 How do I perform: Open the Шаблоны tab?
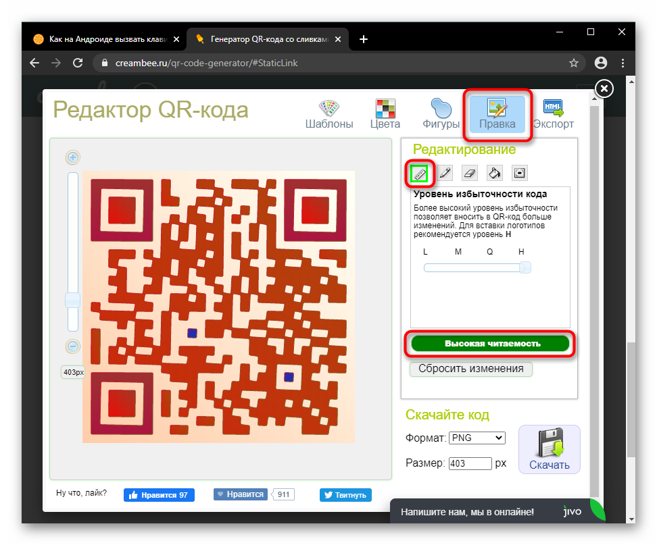tap(329, 114)
